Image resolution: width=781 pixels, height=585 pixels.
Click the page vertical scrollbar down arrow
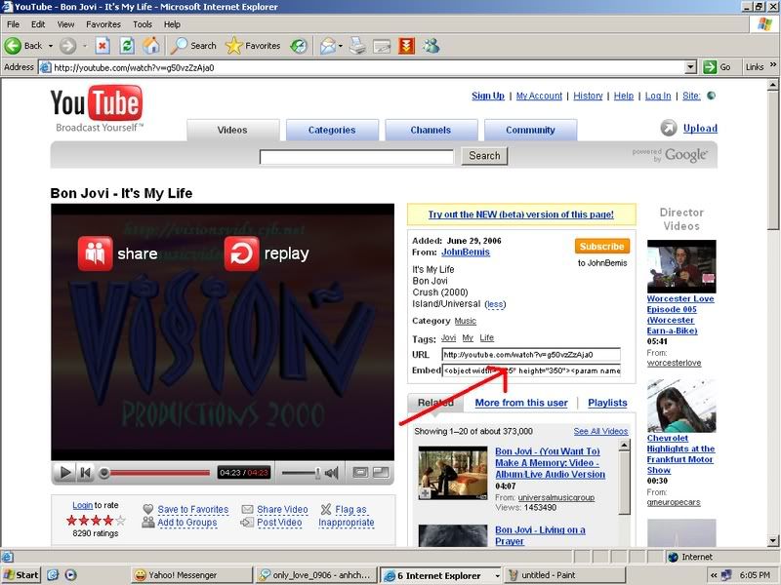point(773,541)
